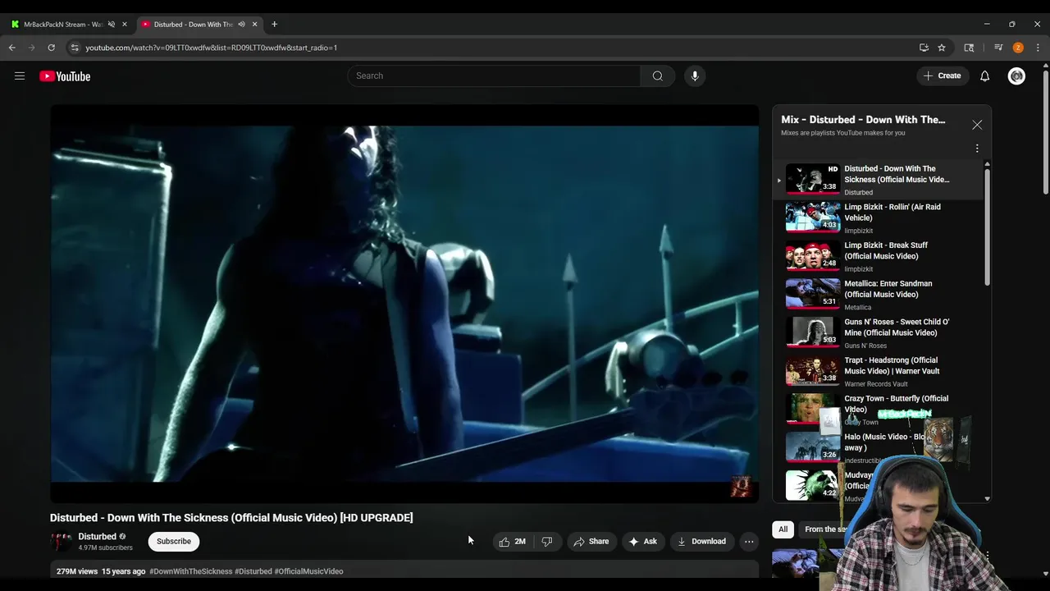Dislike the video with thumbs down
This screenshot has height=591, width=1050.
(x=547, y=542)
